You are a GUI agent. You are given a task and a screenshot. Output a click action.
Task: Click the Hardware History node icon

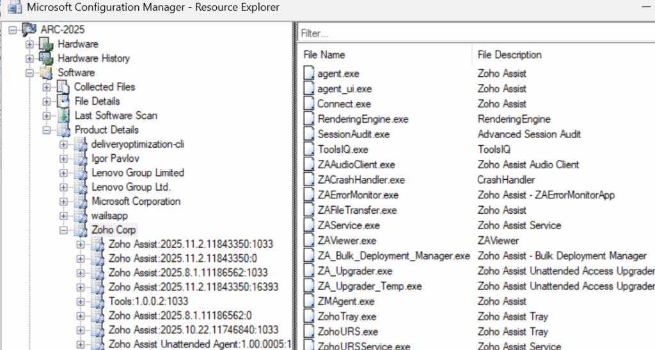click(46, 58)
